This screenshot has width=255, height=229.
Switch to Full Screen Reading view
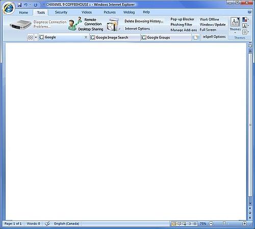point(179,223)
